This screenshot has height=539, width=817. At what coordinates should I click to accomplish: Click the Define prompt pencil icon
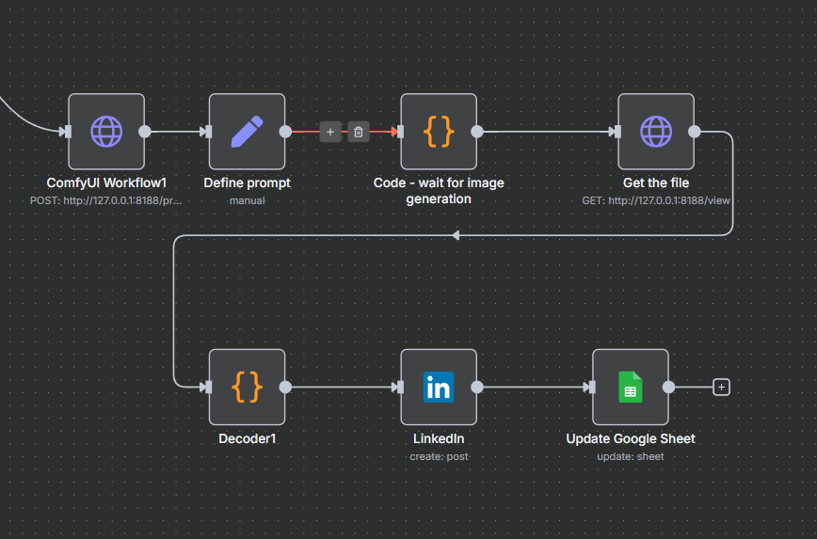click(247, 132)
